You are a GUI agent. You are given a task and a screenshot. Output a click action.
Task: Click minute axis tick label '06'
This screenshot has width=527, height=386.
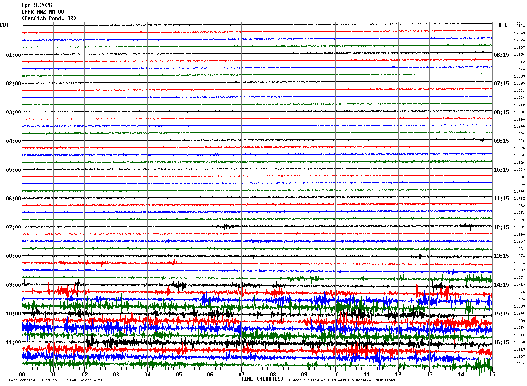210,375
